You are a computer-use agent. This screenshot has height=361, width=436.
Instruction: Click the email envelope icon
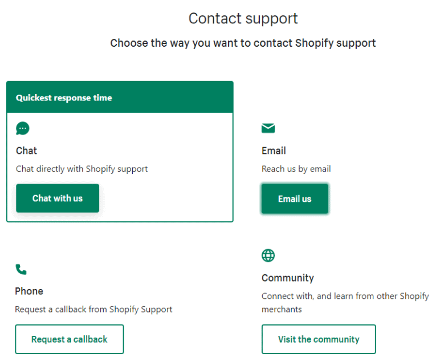(x=268, y=128)
